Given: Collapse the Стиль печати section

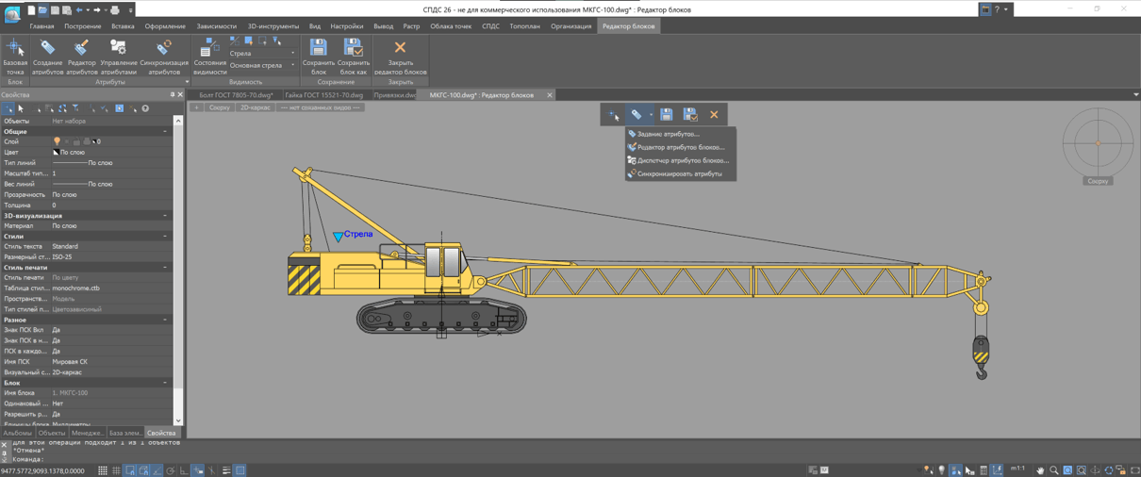Looking at the screenshot, I should (x=165, y=268).
